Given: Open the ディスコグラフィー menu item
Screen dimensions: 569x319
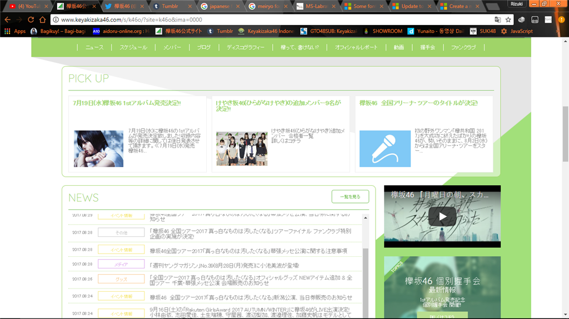Looking at the screenshot, I should pyautogui.click(x=245, y=47).
